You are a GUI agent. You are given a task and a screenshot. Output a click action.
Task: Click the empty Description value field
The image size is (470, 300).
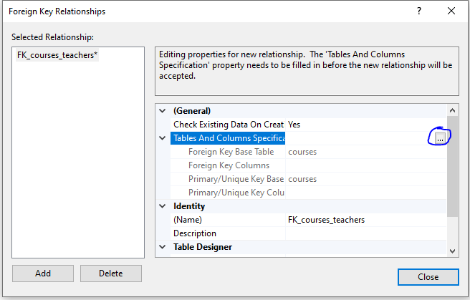coord(364,233)
